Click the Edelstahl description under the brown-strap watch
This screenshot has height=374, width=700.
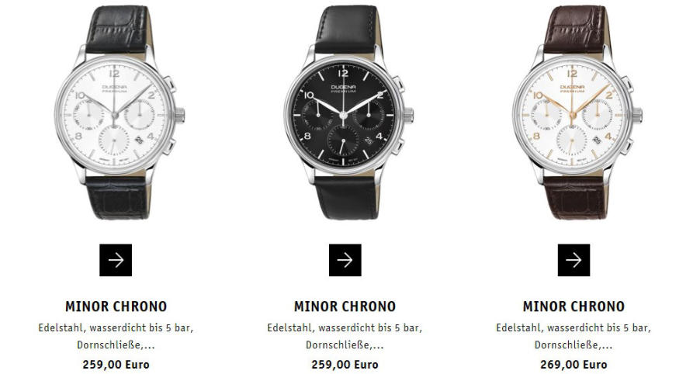(574, 336)
